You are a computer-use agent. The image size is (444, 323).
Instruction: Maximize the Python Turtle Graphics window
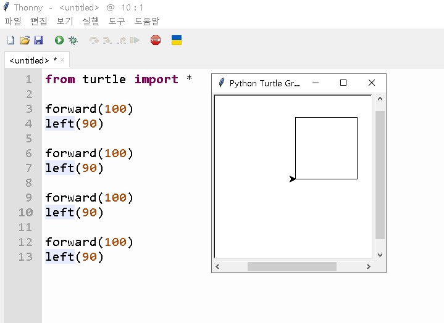coord(343,83)
